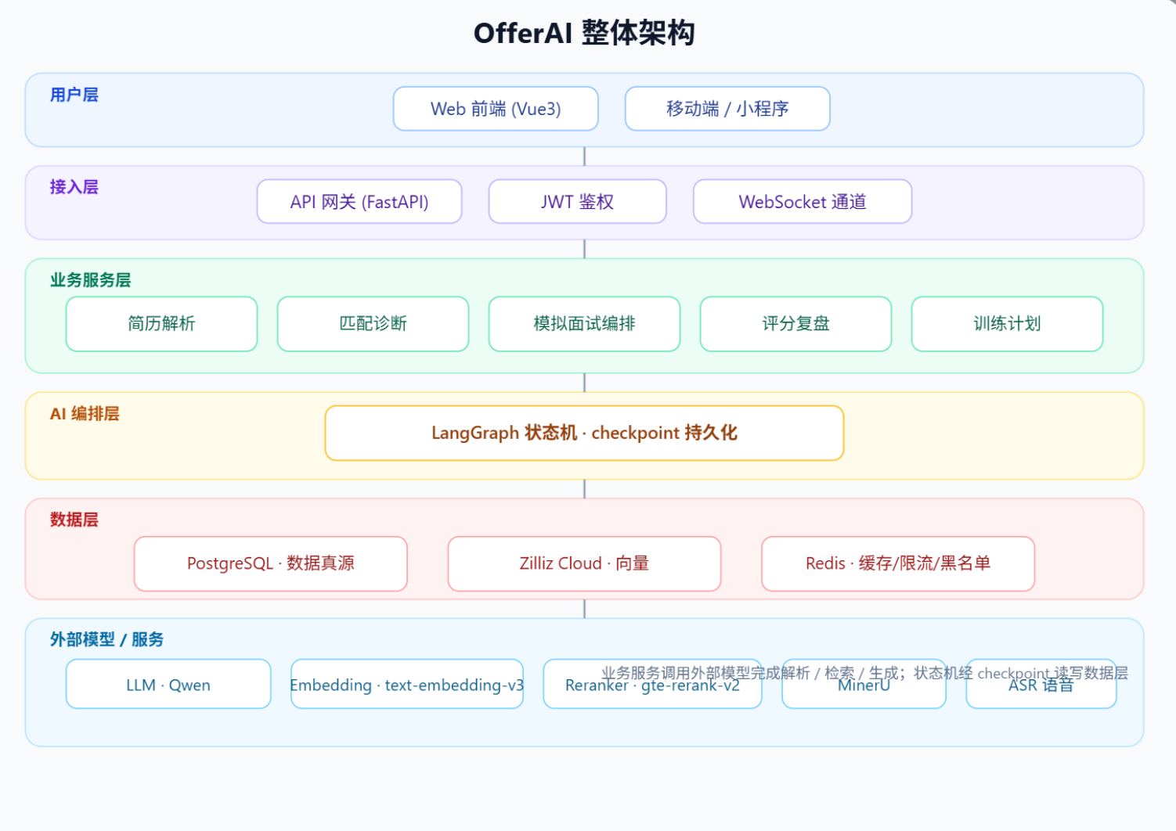Click the 数据层 layer label
The width and height of the screenshot is (1176, 831).
pos(74,520)
